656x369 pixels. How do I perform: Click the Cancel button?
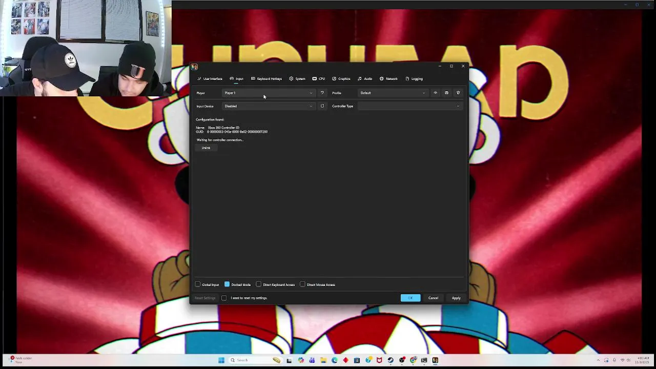[x=434, y=298]
